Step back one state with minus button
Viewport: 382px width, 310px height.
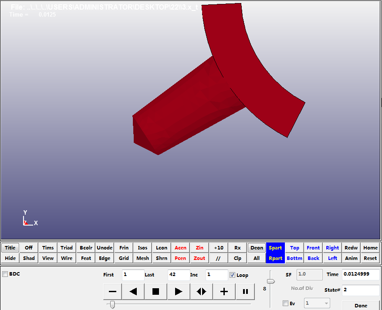112,291
